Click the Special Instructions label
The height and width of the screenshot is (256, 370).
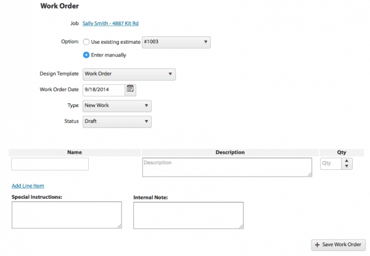click(37, 197)
